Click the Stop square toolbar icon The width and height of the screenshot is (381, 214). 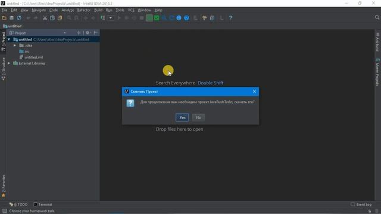[x=142, y=18]
